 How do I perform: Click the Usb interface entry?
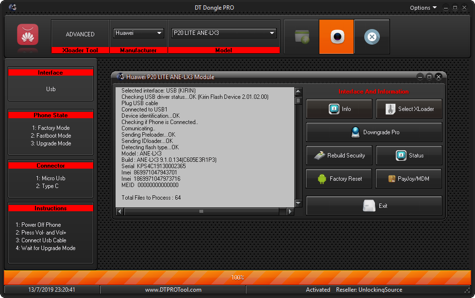tap(51, 89)
